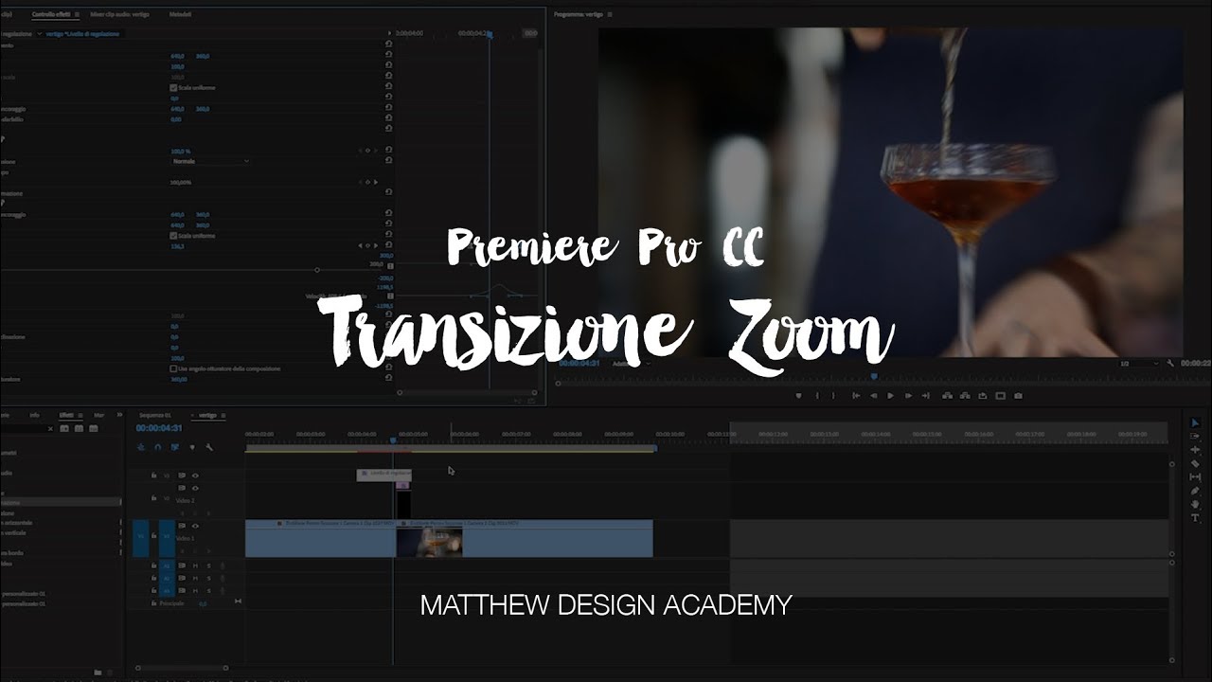Select the Selection tool in the tools panel
1212x682 pixels.
[1195, 423]
